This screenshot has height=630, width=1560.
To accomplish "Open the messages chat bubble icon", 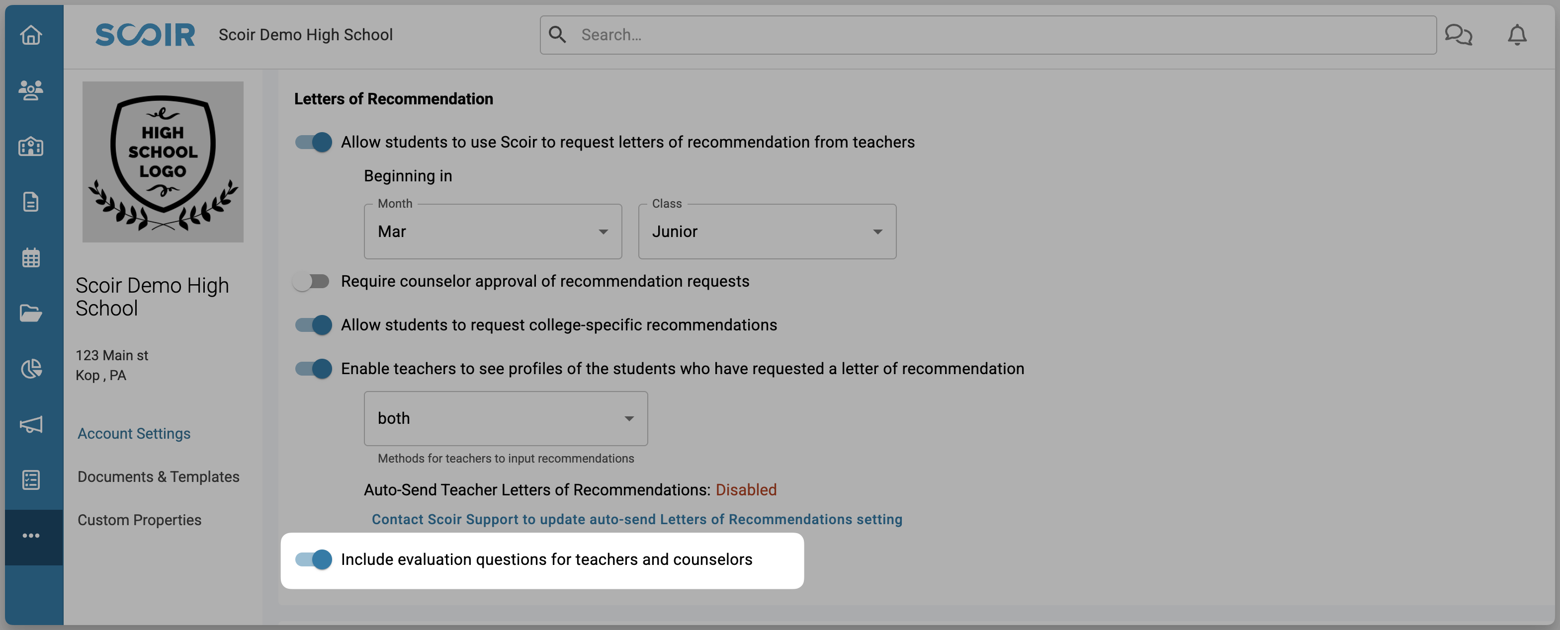I will click(1458, 35).
